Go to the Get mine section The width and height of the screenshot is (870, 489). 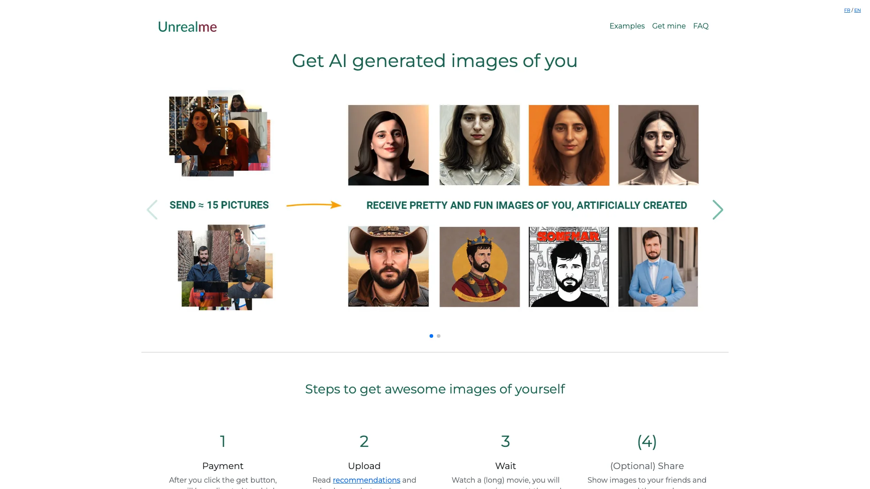coord(669,26)
